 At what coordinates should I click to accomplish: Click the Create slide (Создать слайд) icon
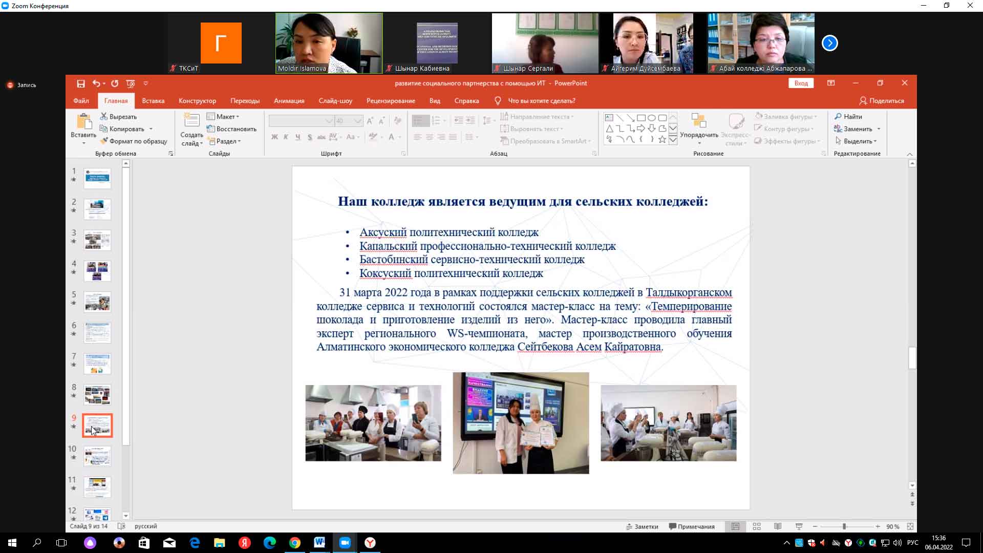(x=191, y=121)
